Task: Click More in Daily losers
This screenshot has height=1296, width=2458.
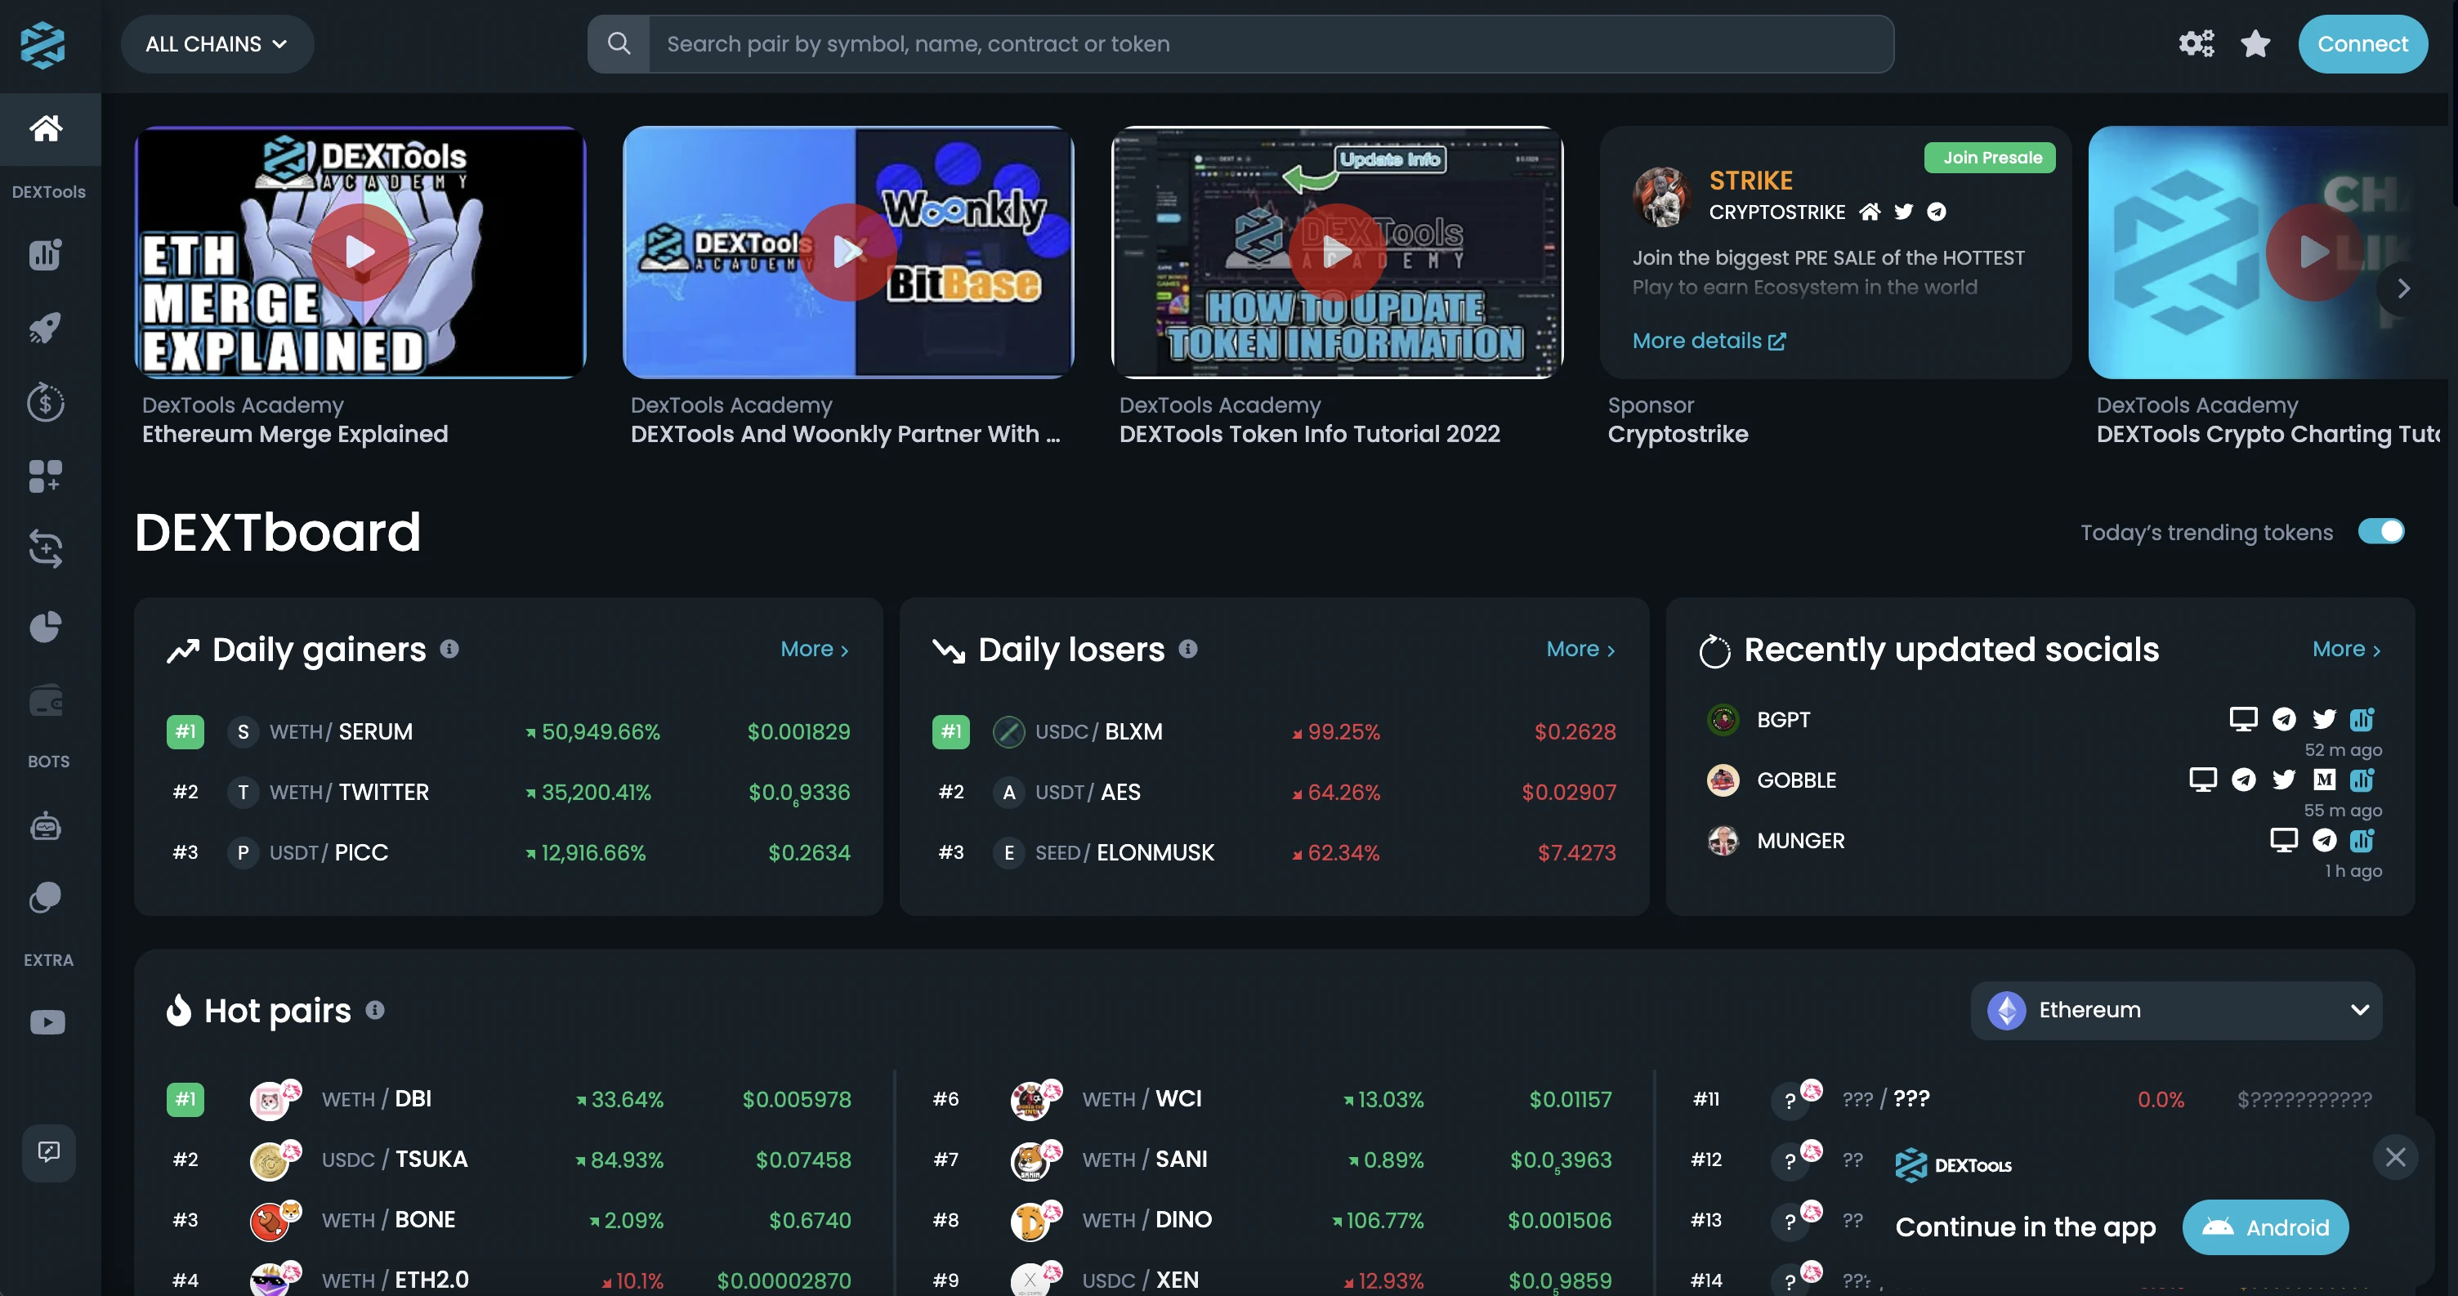Action: pyautogui.click(x=1580, y=649)
